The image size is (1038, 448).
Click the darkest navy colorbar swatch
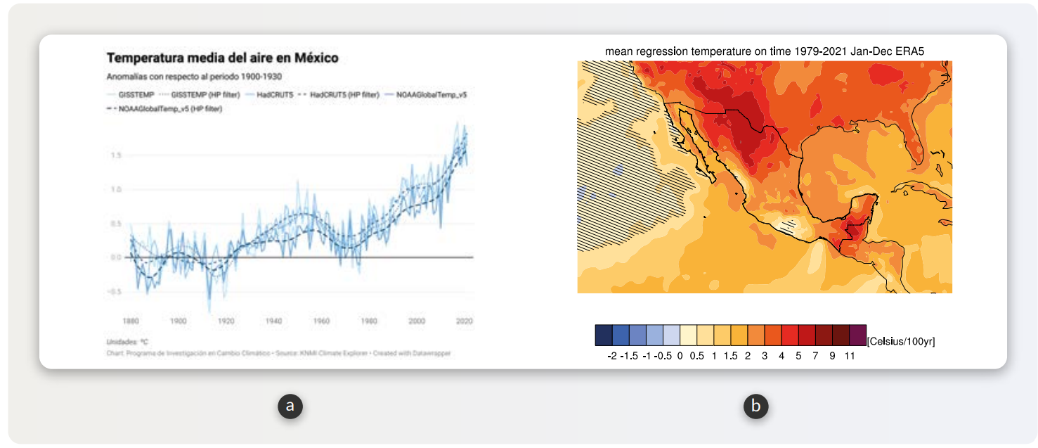click(x=604, y=333)
